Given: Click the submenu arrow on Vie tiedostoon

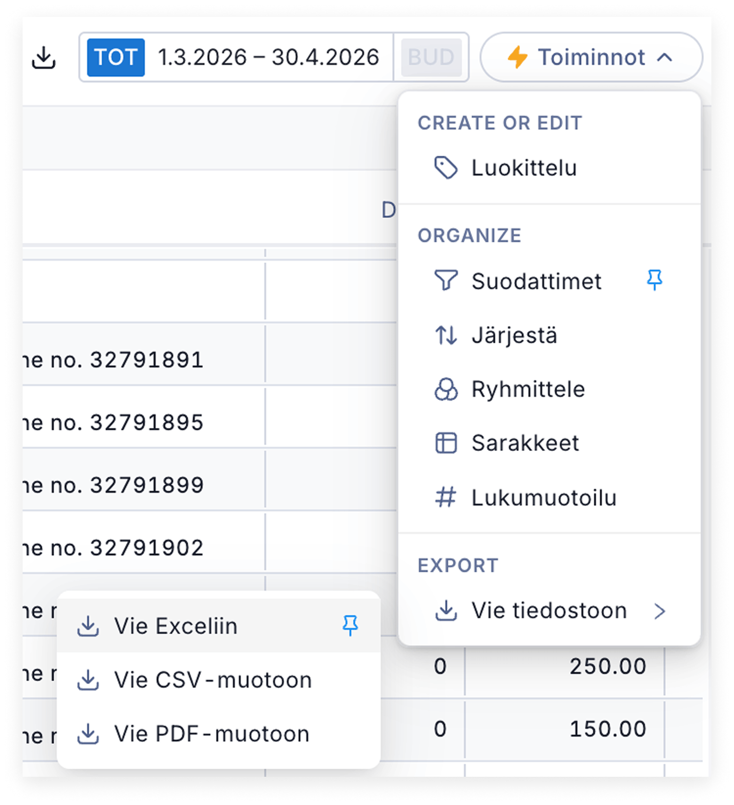Looking at the screenshot, I should pos(660,611).
